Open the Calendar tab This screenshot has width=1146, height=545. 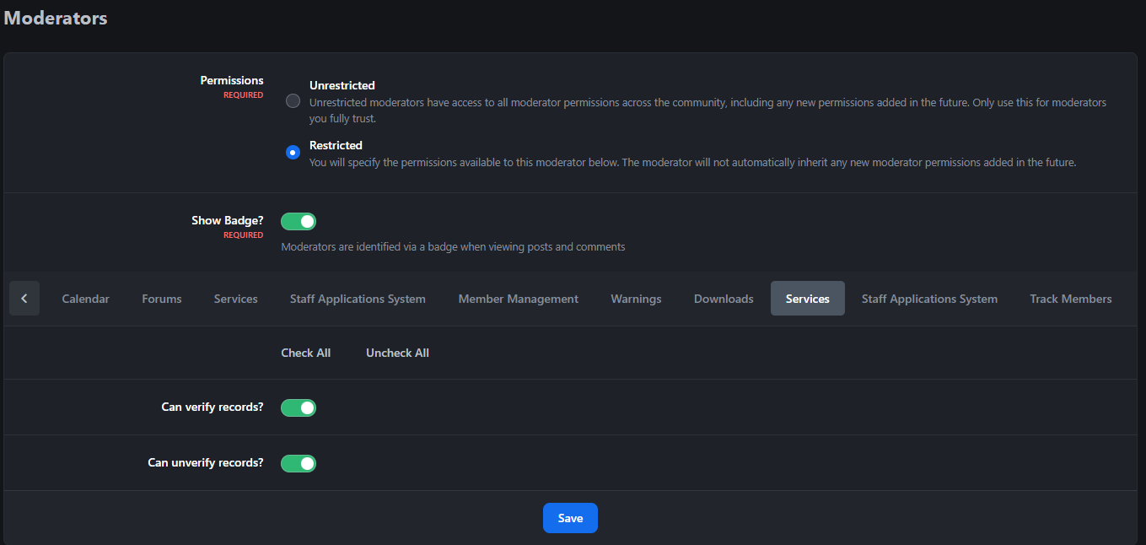(x=86, y=299)
